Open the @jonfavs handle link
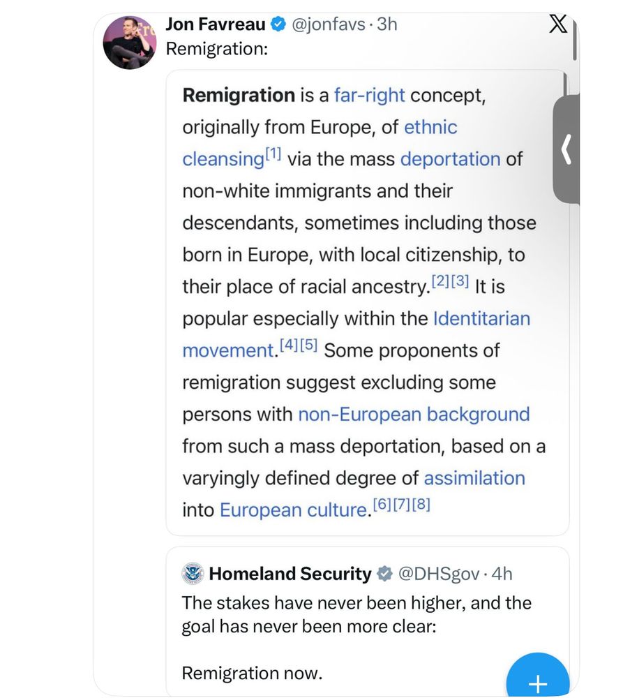 [x=327, y=24]
